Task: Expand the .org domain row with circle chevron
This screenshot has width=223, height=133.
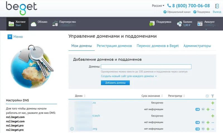Action: click(72, 129)
